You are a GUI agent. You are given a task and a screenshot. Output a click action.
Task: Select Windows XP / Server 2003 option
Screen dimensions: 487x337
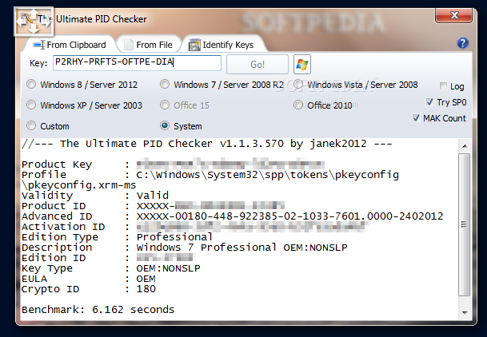point(31,105)
